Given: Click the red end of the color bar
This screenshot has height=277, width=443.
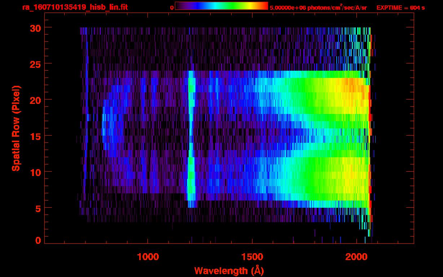Looking at the screenshot, I should [263, 6].
